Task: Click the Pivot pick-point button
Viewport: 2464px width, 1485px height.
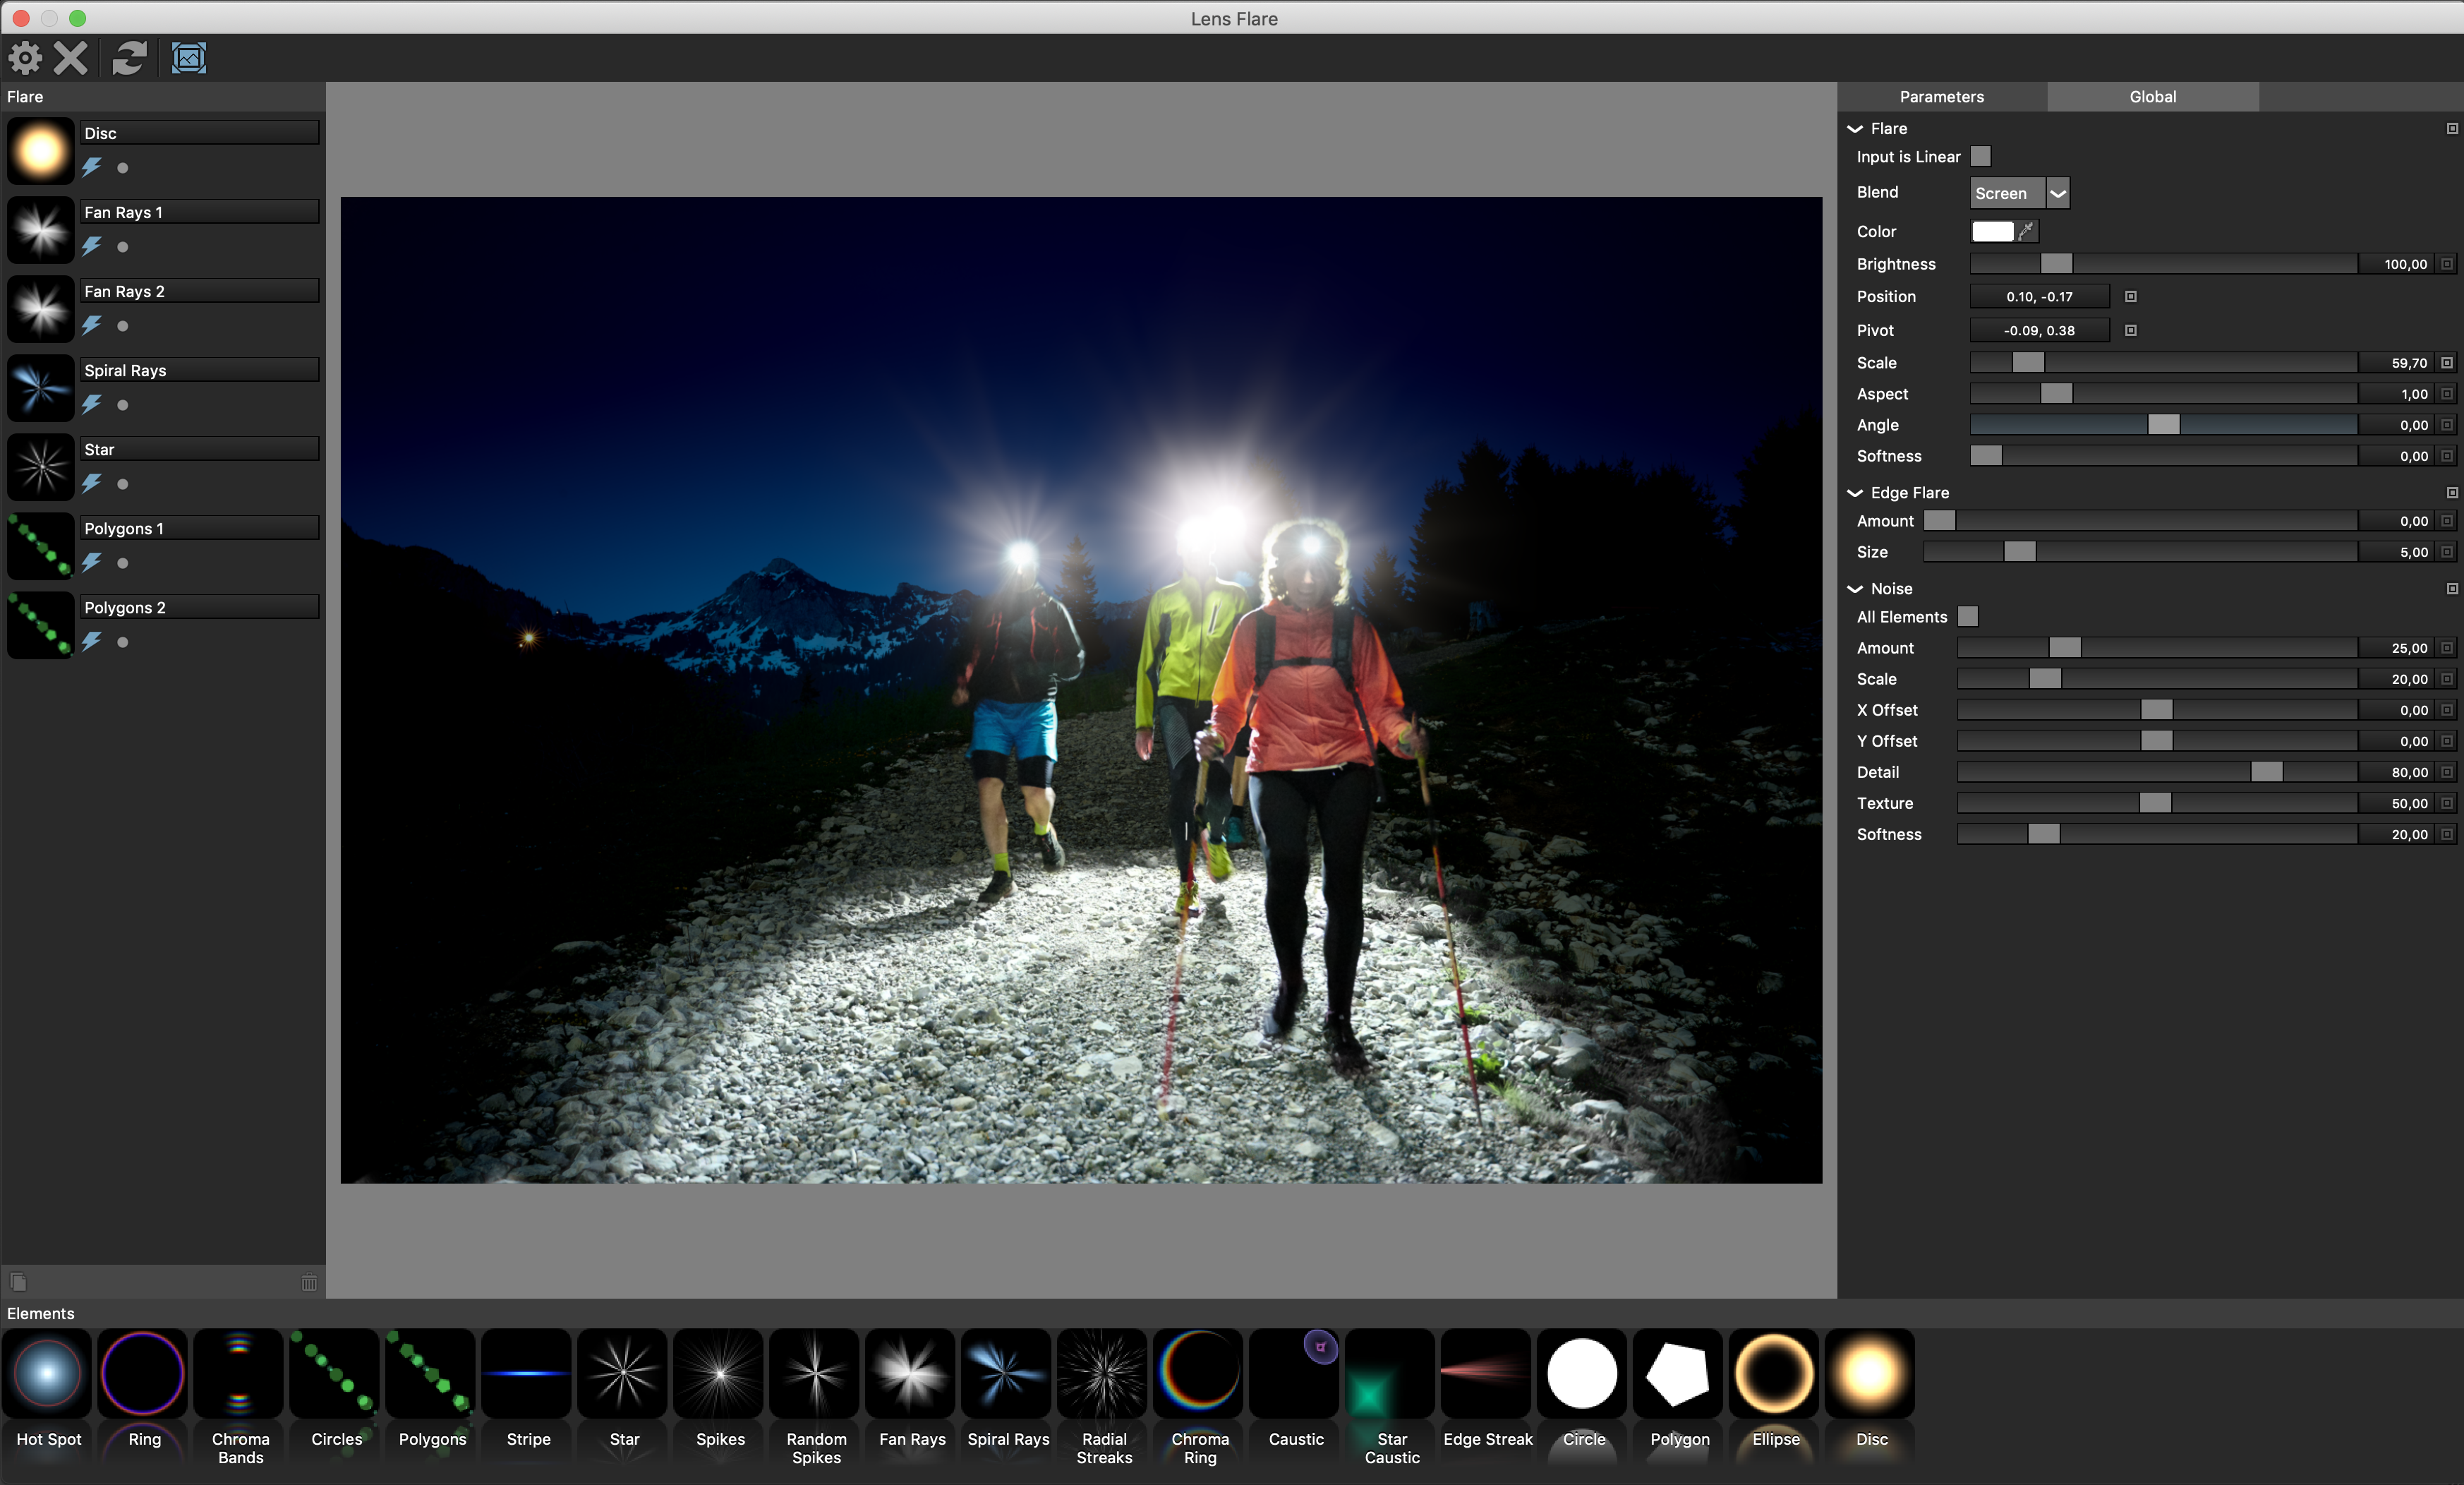Action: coord(2131,331)
